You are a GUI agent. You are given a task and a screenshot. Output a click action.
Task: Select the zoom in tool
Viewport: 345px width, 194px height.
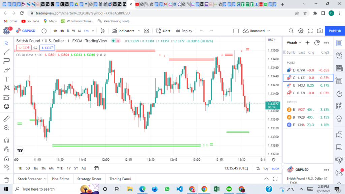tap(6, 128)
